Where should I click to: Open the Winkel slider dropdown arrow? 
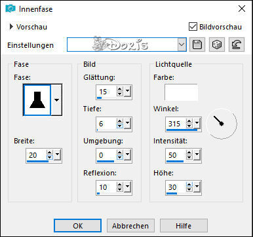197,122
